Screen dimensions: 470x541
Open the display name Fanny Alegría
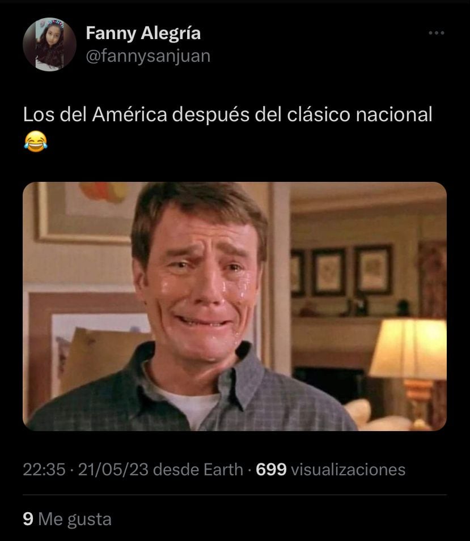point(143,33)
